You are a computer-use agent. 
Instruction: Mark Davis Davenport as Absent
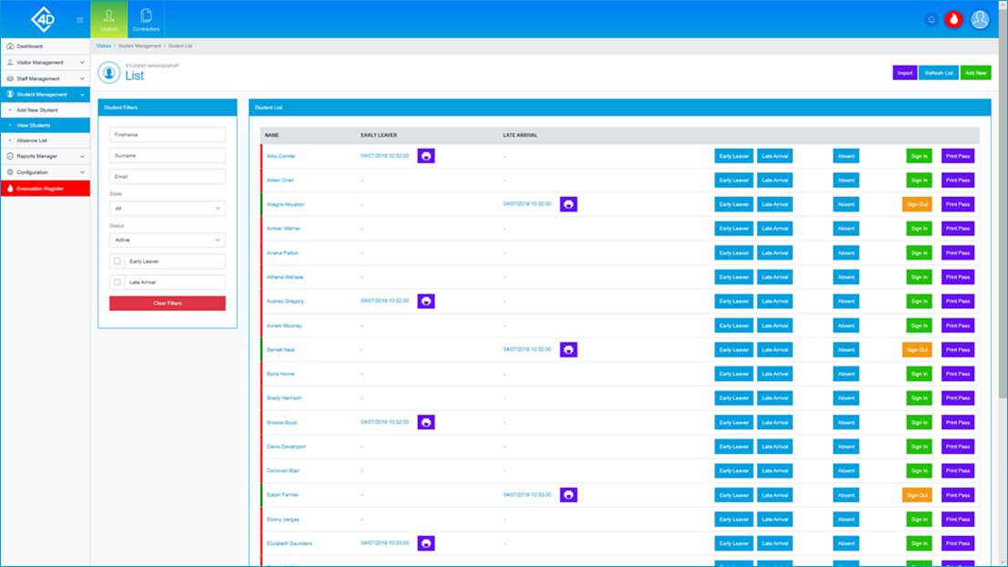[846, 447]
